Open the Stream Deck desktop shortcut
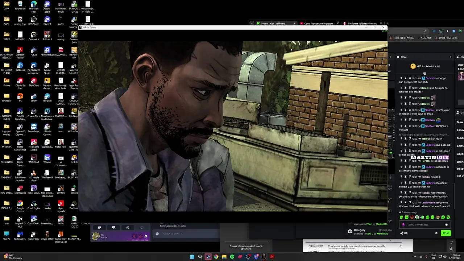Screen dimensions: 464x261 point(34,112)
